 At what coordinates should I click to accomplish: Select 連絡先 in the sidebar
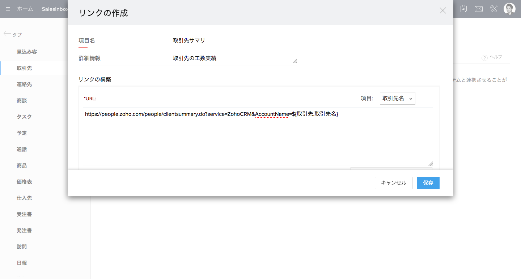[x=24, y=84]
